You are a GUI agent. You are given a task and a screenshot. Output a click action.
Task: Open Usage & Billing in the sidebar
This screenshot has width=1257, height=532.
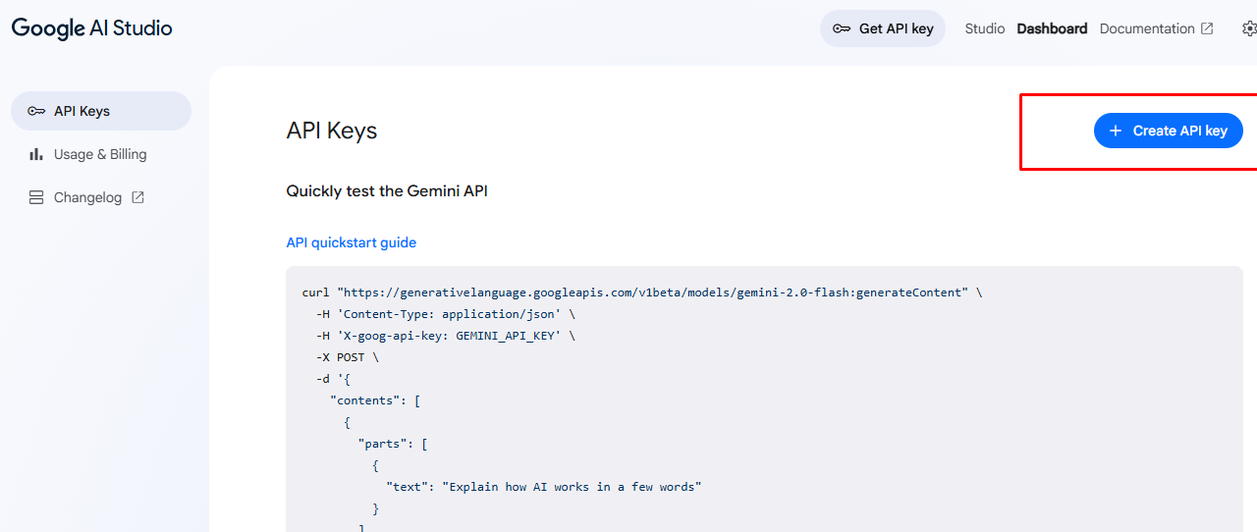pyautogui.click(x=100, y=154)
